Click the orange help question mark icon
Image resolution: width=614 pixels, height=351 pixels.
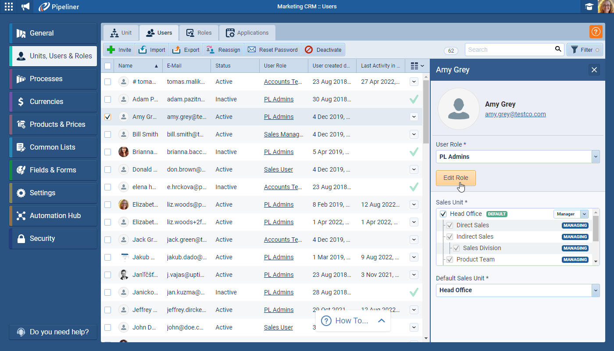click(x=596, y=32)
